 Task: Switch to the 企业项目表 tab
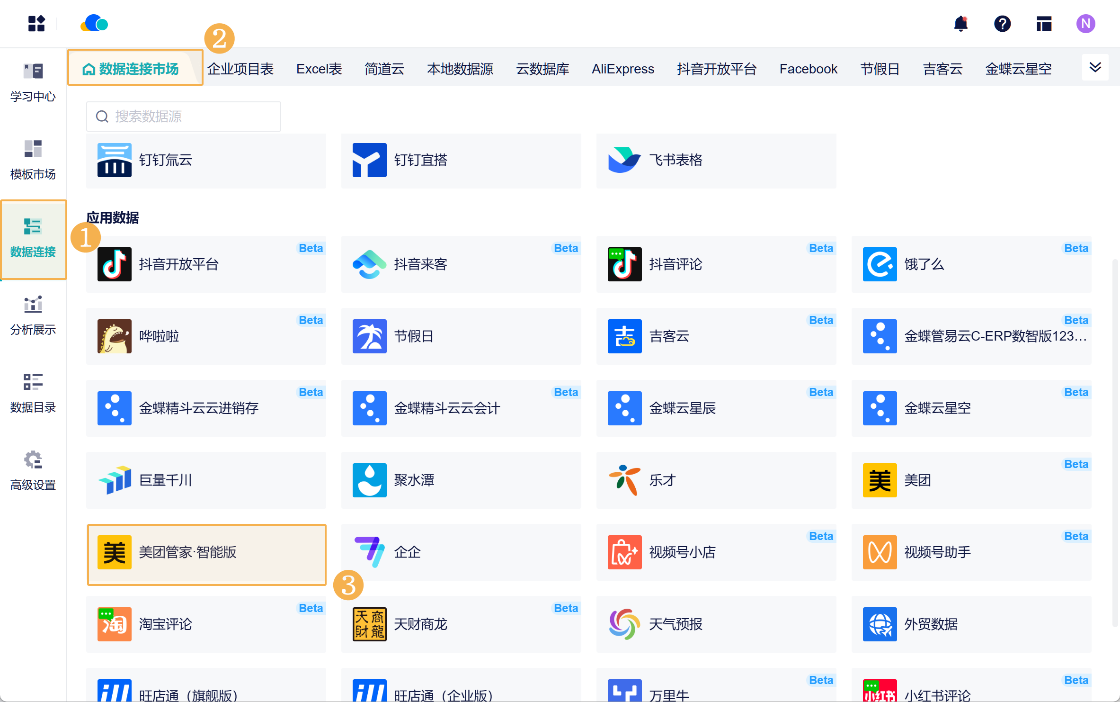(240, 69)
